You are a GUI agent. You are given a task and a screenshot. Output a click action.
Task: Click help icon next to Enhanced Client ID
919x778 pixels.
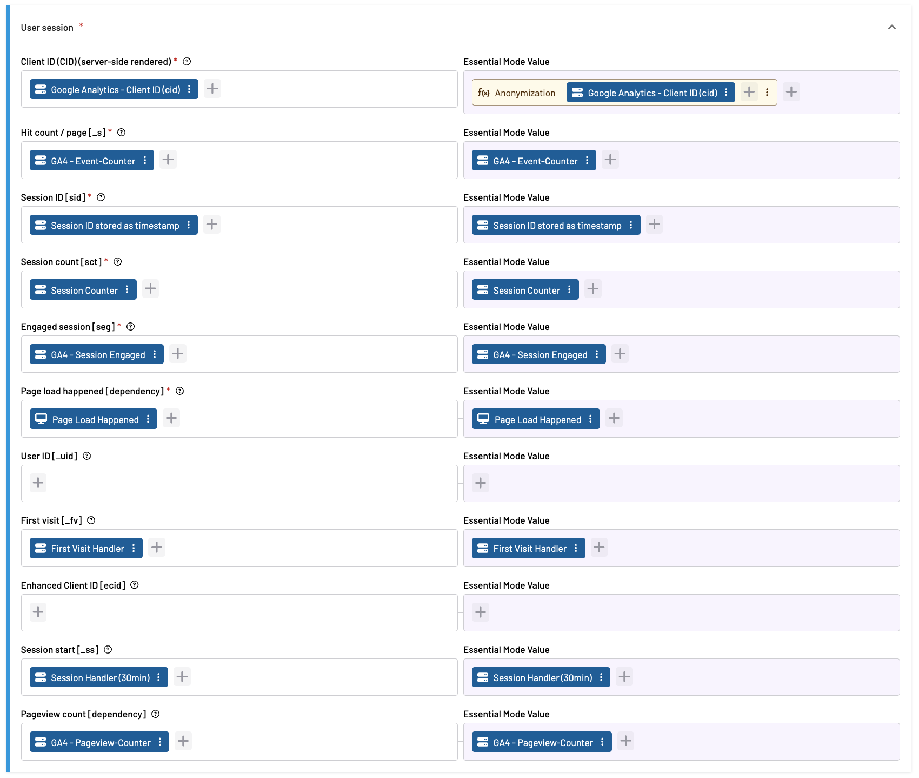(x=135, y=585)
